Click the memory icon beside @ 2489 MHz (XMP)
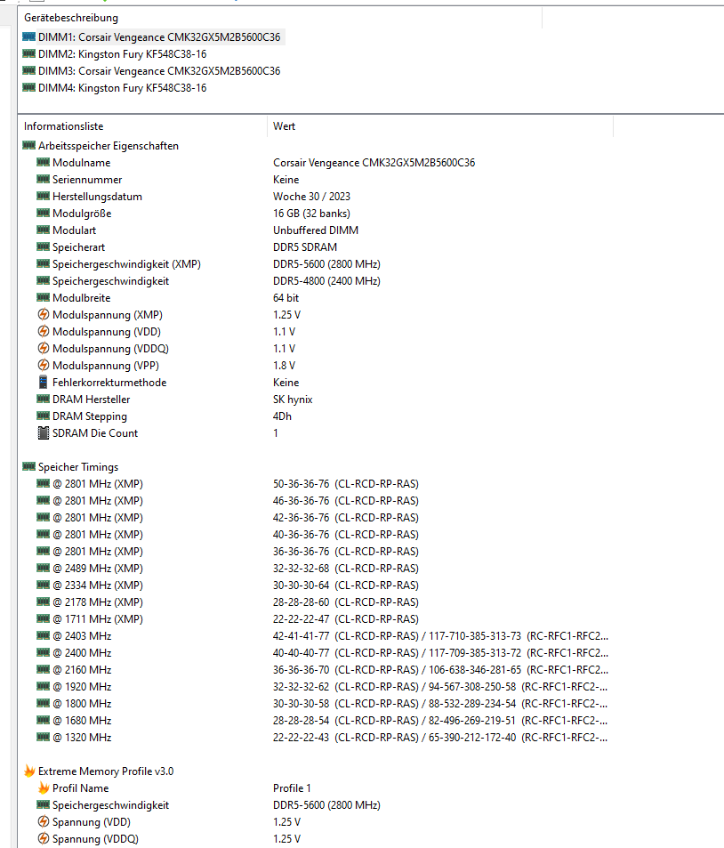The width and height of the screenshot is (724, 848). [44, 568]
